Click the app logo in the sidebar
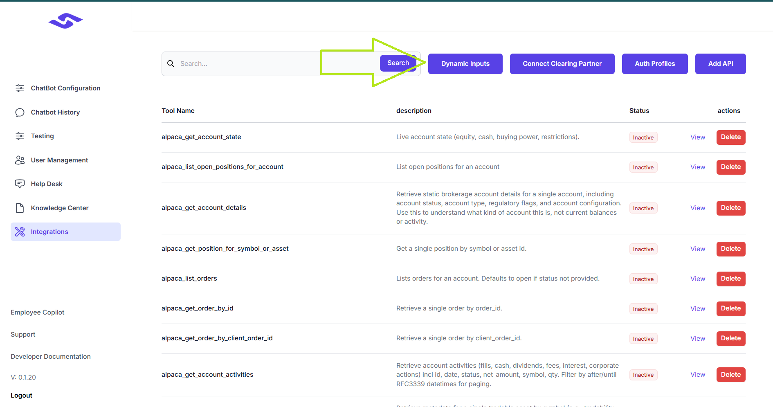 65,21
